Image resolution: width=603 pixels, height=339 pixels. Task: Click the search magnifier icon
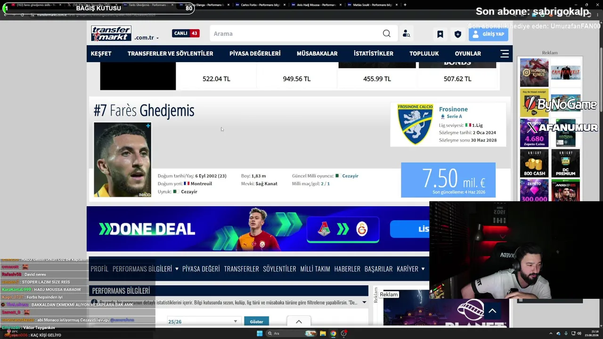[387, 33]
